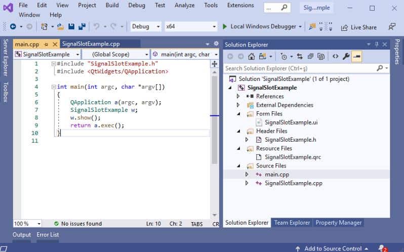Open the Server Explorer side tab
Screen dimensions: 404x252
coord(6,57)
